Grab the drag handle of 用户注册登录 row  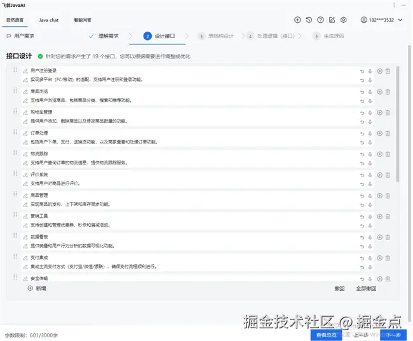click(x=15, y=69)
